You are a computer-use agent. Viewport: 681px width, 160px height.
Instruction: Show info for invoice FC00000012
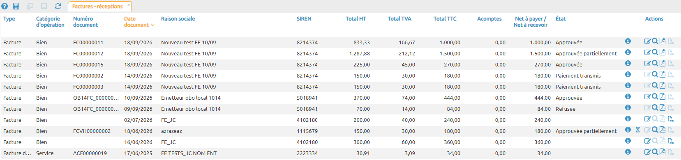coord(628,52)
